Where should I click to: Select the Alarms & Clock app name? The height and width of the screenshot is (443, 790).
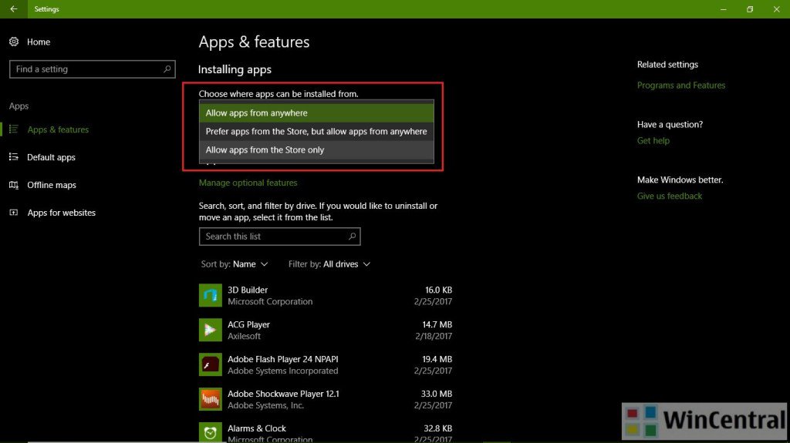point(256,428)
